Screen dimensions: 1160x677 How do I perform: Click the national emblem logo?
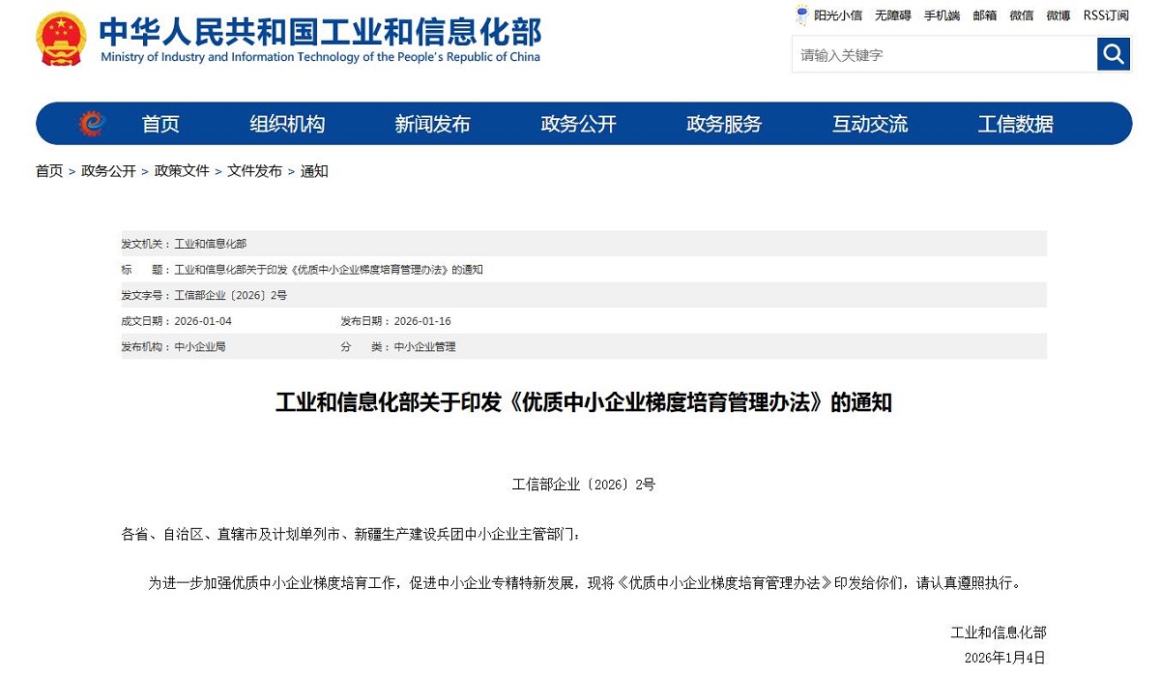tap(61, 39)
